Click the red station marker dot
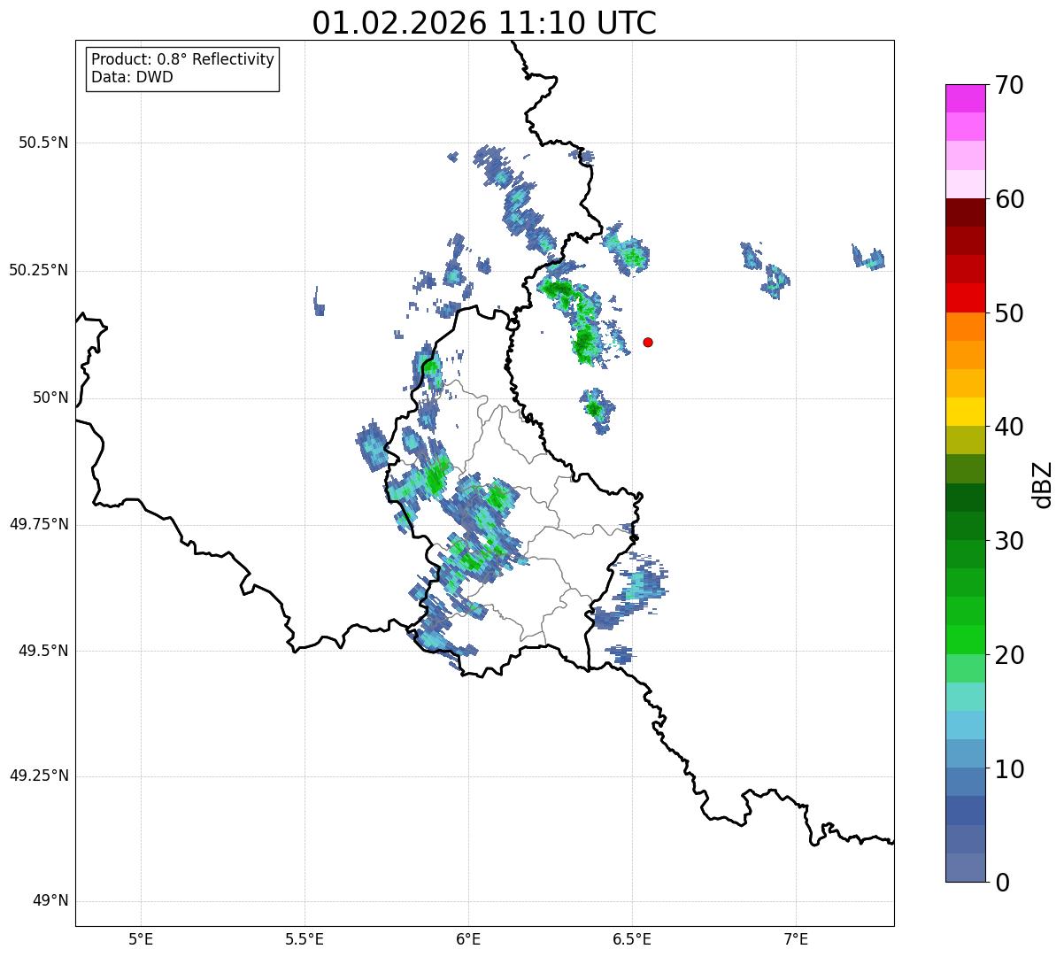This screenshot has width=1064, height=957. (648, 342)
